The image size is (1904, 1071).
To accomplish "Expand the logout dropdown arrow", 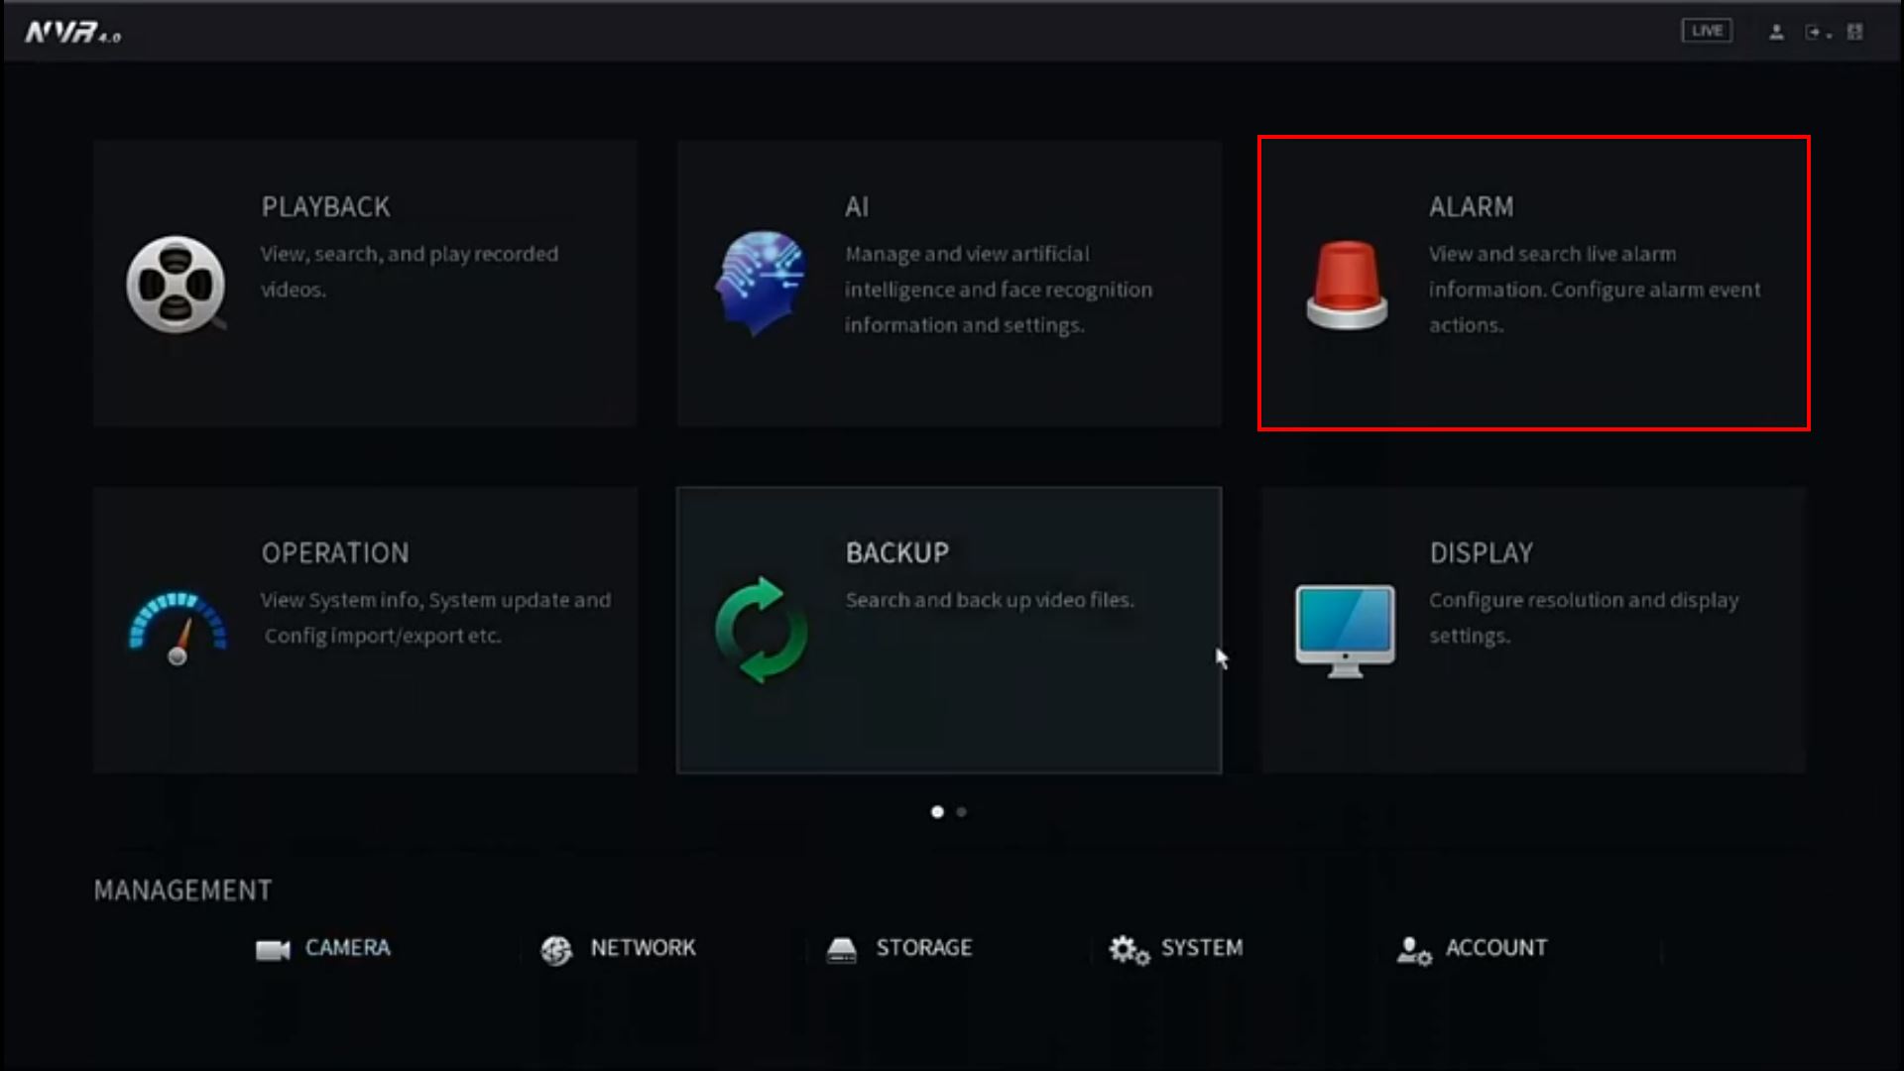I will click(x=1829, y=35).
